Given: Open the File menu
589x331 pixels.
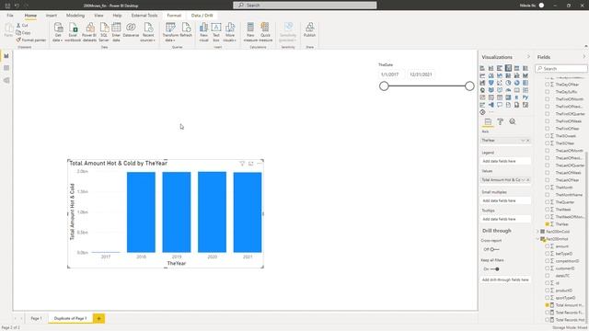Looking at the screenshot, I should 10,16.
